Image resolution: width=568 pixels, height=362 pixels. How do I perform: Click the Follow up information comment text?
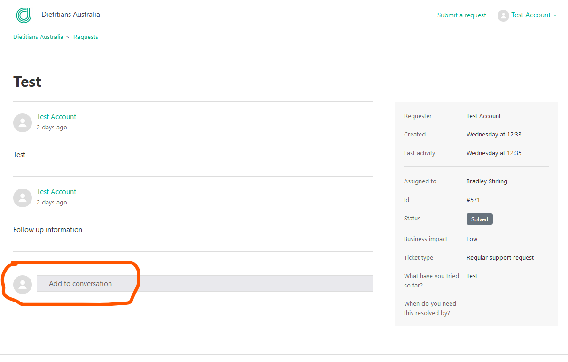tap(47, 230)
